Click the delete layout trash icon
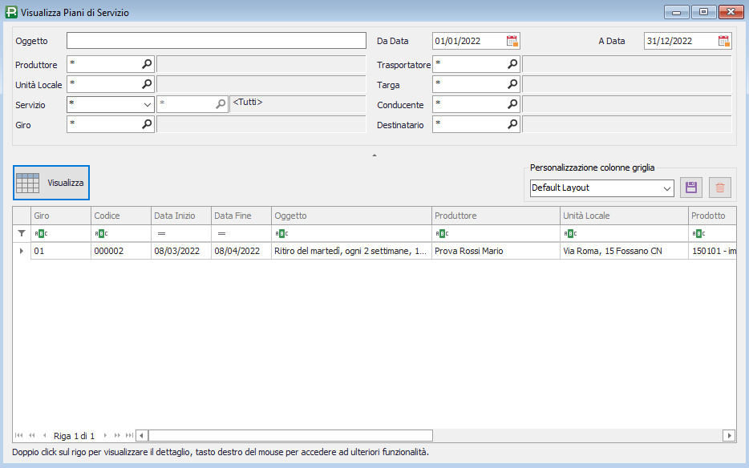749x468 pixels. click(720, 188)
